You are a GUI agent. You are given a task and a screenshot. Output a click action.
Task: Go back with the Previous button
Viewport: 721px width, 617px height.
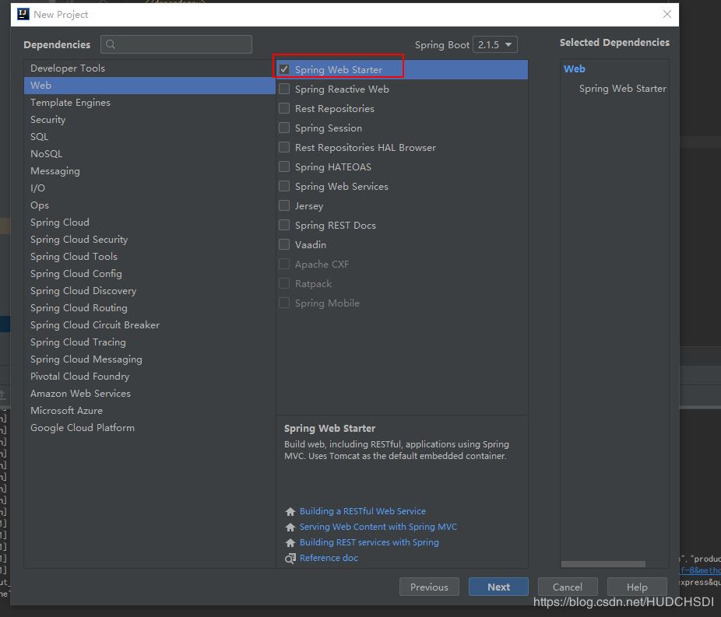[x=429, y=587]
